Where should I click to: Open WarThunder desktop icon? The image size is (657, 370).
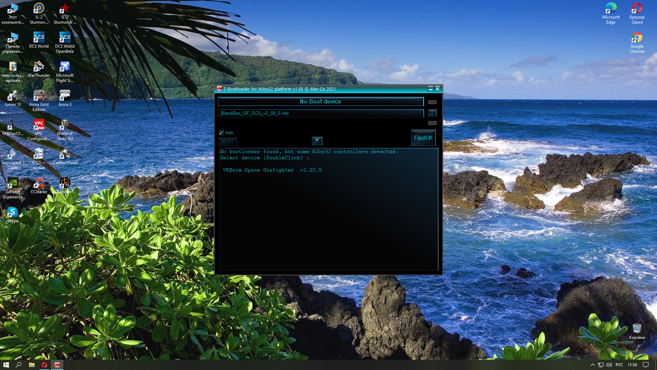[39, 69]
